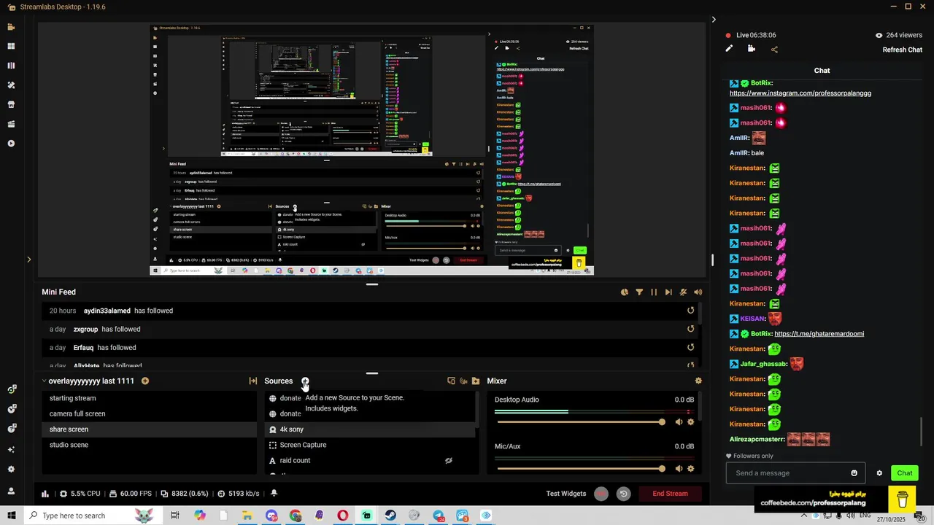Toggle the record button near Test Widgets

(x=601, y=494)
